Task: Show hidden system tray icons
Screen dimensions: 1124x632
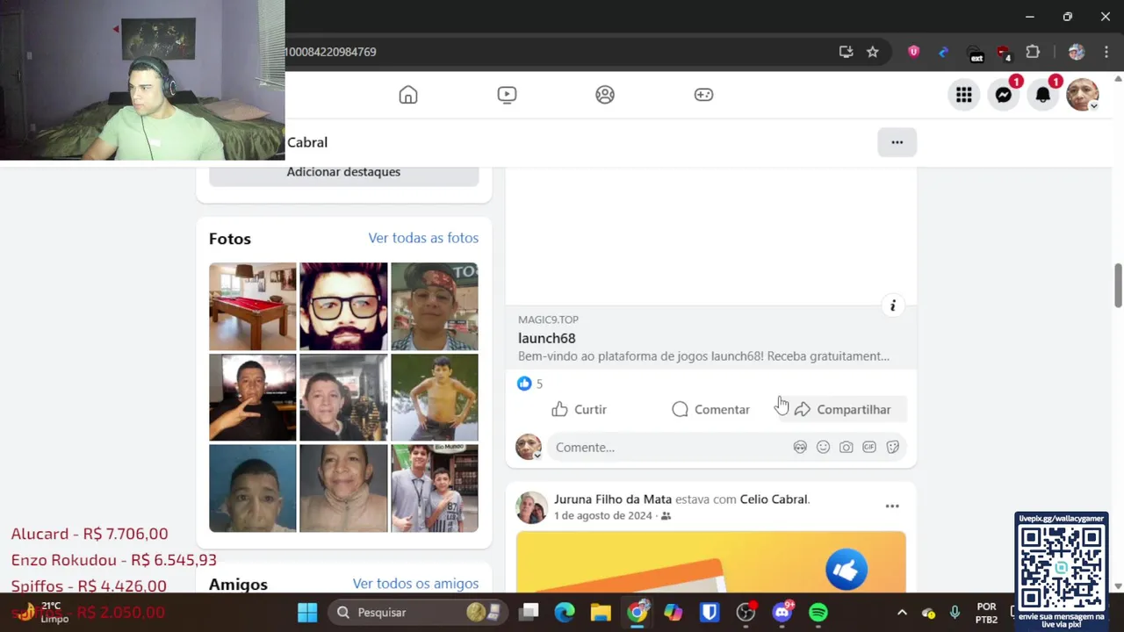Action: click(x=902, y=612)
